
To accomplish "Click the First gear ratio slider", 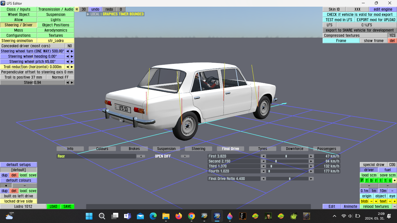I will (x=287, y=156).
